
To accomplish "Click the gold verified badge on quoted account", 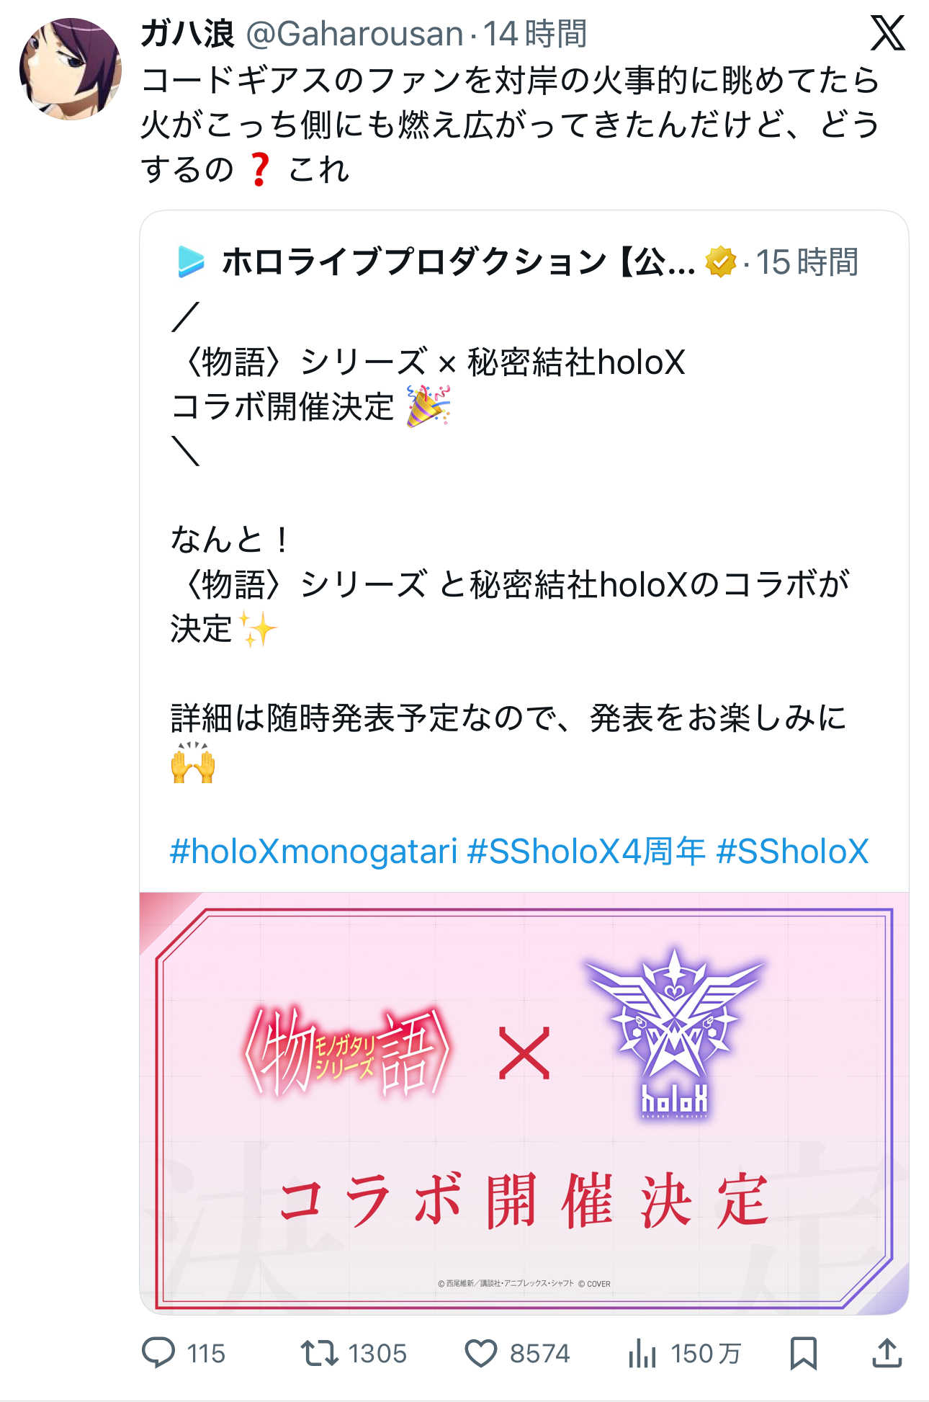I will pos(721,262).
